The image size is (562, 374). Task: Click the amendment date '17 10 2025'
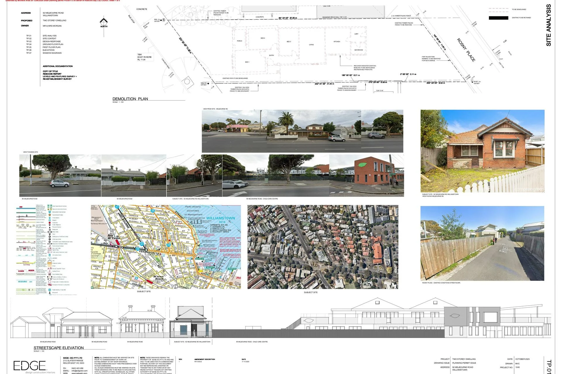click(x=246, y=362)
